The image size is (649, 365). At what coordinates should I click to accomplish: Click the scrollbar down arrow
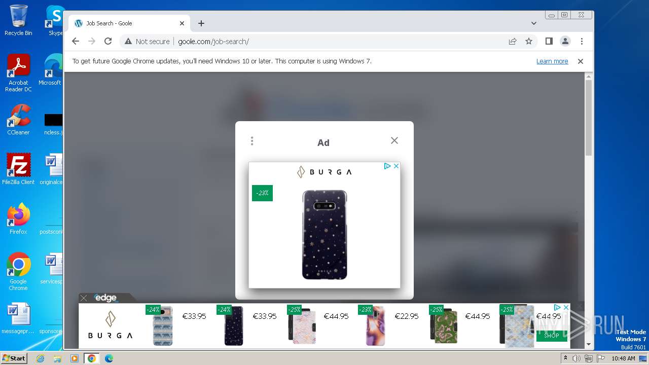(588, 345)
